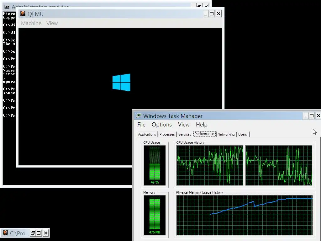Click the Physical Memory Usage History label
The image size is (321, 241).
pos(200,192)
